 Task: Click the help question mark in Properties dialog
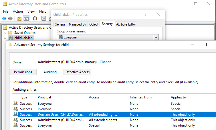pyautogui.click(x=145, y=14)
